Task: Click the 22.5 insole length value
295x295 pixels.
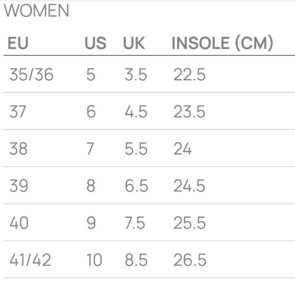Action: point(189,75)
